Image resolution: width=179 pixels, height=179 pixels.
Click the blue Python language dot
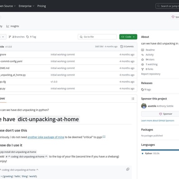coord(142,153)
